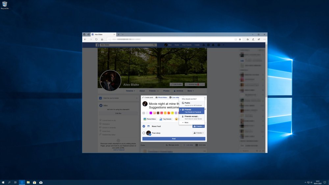This screenshot has width=329, height=185.
Task: Click the Edit Bio button
Action: (118, 113)
